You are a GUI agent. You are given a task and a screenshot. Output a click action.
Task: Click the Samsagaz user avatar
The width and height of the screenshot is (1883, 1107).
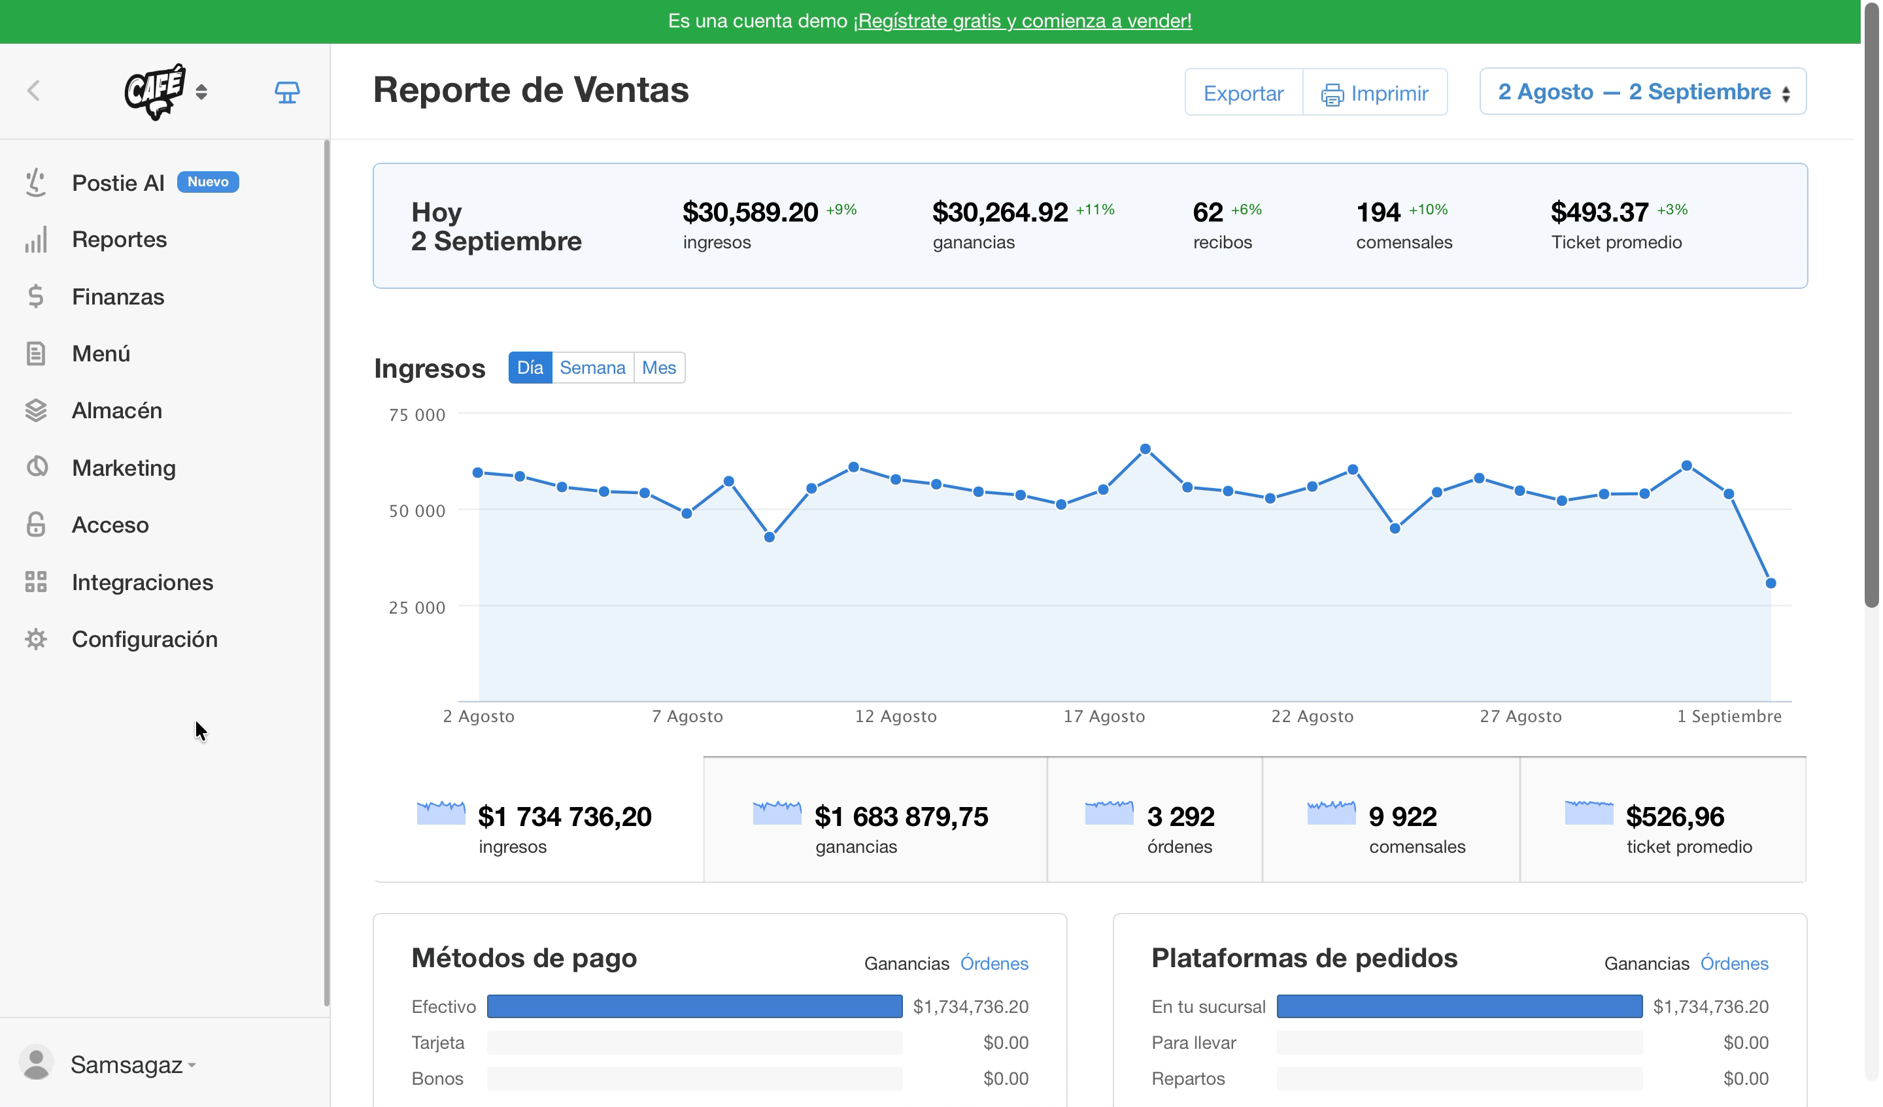coord(36,1063)
